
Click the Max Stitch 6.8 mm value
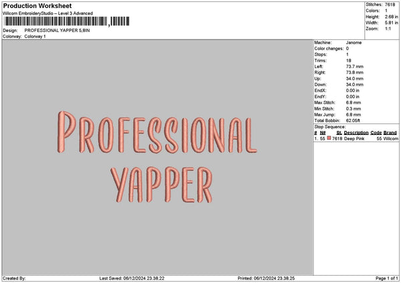(x=354, y=103)
